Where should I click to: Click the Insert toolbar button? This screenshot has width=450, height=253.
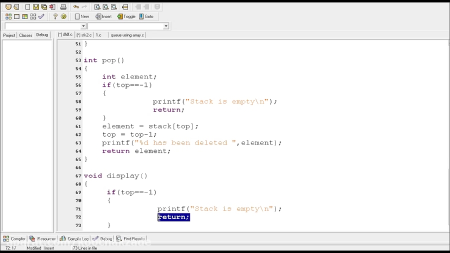(103, 16)
